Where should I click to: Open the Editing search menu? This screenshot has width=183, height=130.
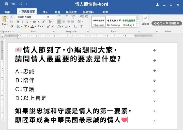pos(145,21)
